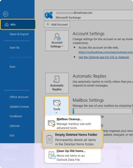Collapse the Tools dropdown button
Viewport: 133px width, 168px height.
coord(57,106)
